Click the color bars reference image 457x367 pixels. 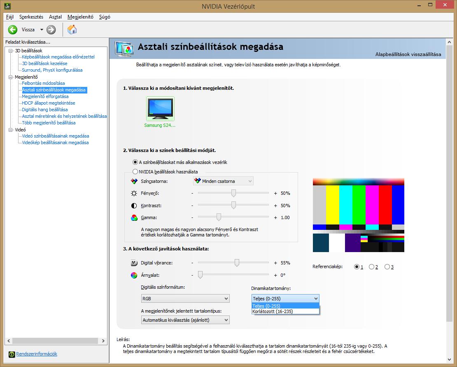(359, 215)
